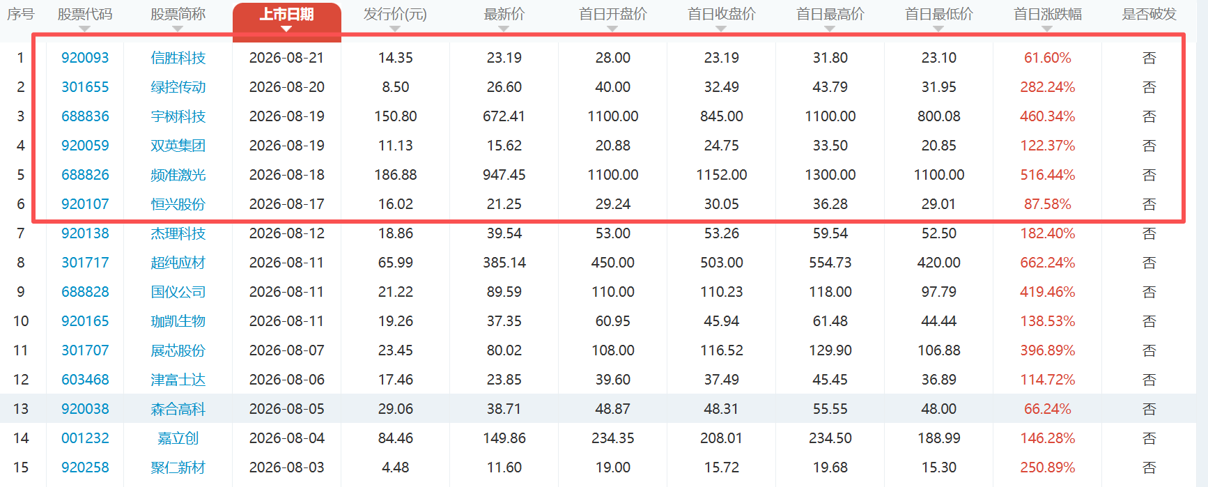
Task: Sort by 首日最低价 column arrow
Action: [938, 29]
